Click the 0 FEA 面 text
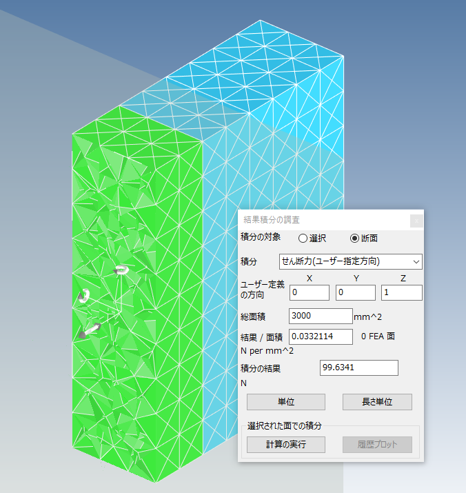 click(378, 336)
